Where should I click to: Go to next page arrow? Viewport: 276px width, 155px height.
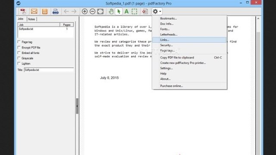(74, 12)
